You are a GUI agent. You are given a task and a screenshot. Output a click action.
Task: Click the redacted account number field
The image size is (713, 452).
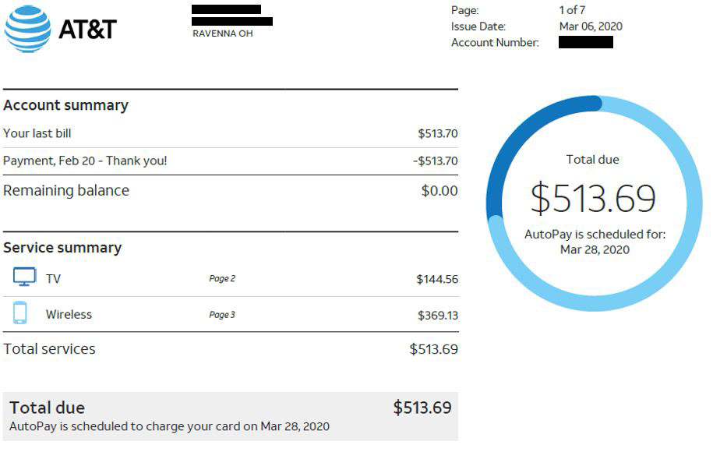[586, 42]
